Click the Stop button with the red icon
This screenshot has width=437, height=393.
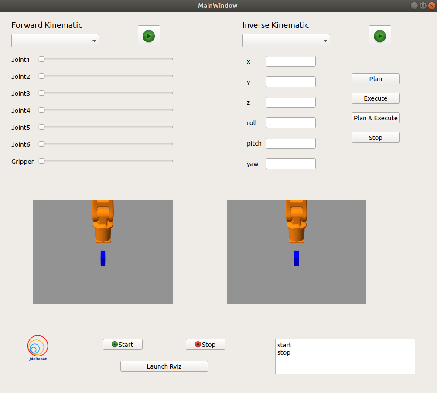point(205,345)
